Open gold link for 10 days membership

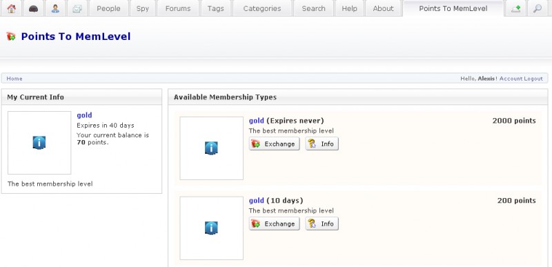256,201
